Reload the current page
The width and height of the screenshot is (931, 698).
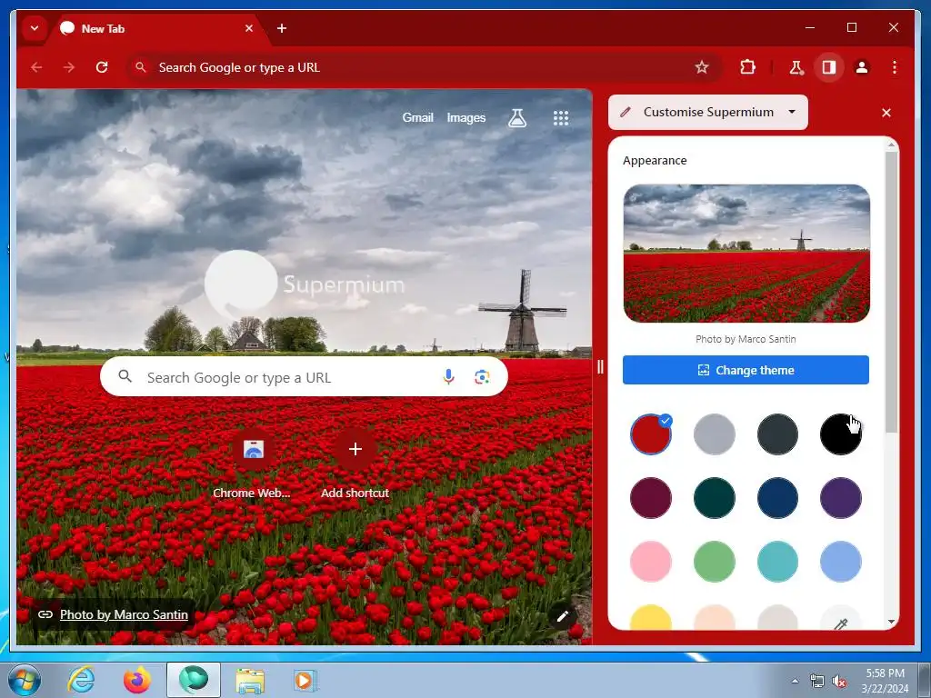(102, 67)
